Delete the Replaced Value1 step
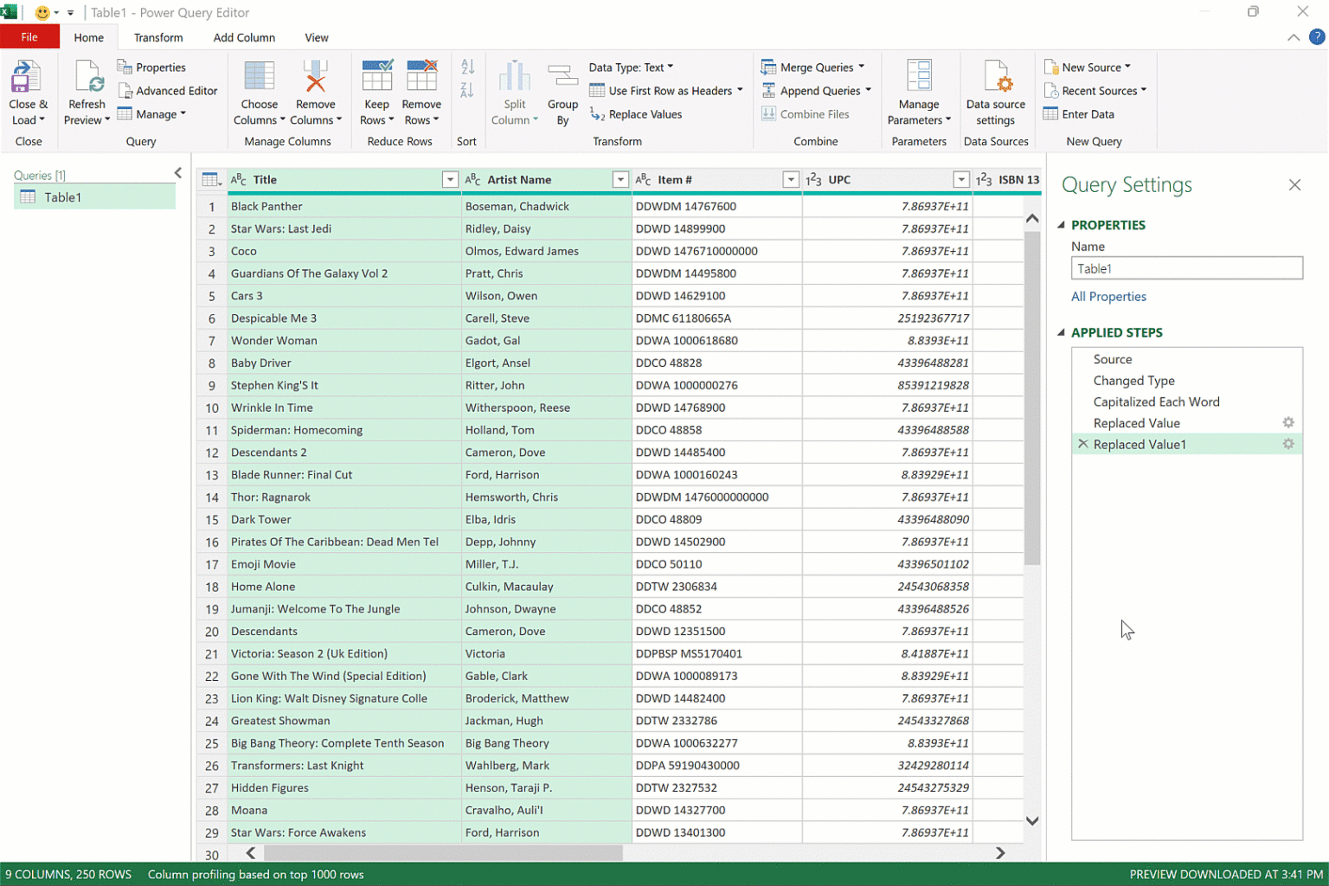The image size is (1329, 886). [1082, 444]
